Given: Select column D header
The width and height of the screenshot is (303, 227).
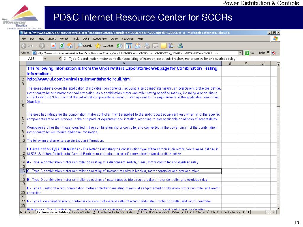Looking at the screenshot, I should 262,63.
